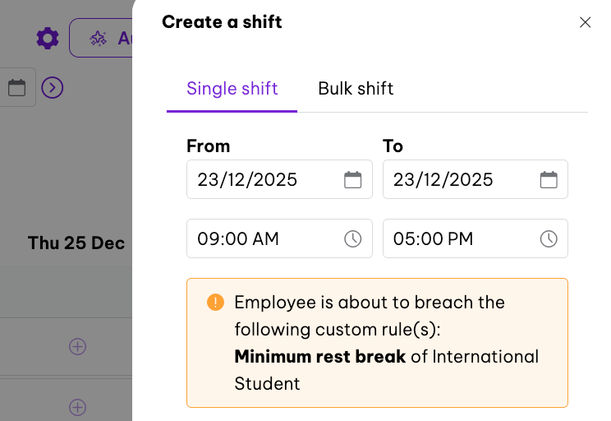Open the schedule calendar picker in toolbar
Screen dimensions: 611x421
tap(16, 87)
